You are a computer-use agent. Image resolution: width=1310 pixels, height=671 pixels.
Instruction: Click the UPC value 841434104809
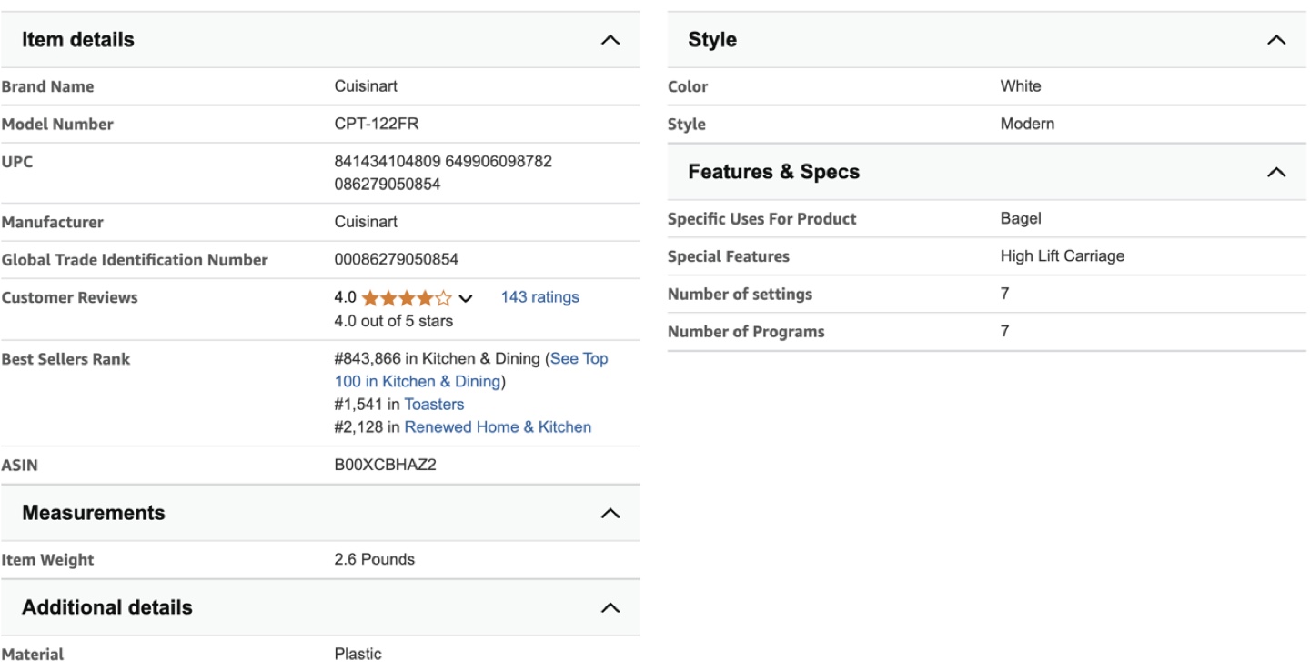[x=388, y=162]
